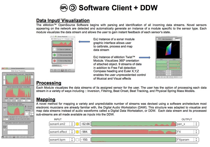
Task: Open the pan_x output dropdown
Action: (187, 124)
